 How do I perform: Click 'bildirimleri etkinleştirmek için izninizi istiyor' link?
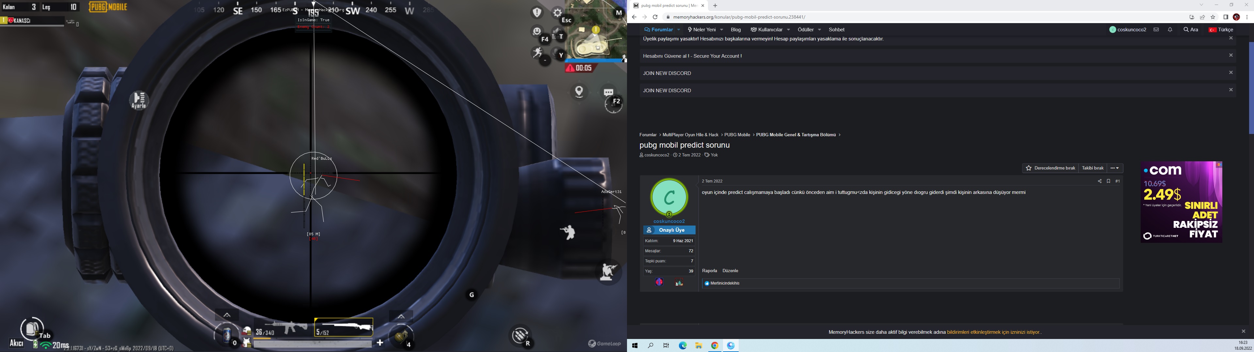(x=993, y=332)
